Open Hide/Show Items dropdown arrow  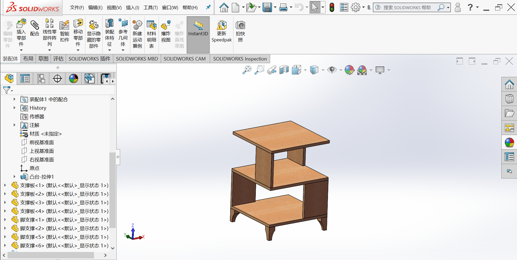[x=341, y=70]
